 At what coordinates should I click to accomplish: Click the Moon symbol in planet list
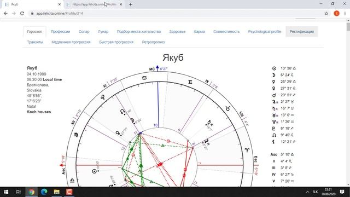click(274, 75)
